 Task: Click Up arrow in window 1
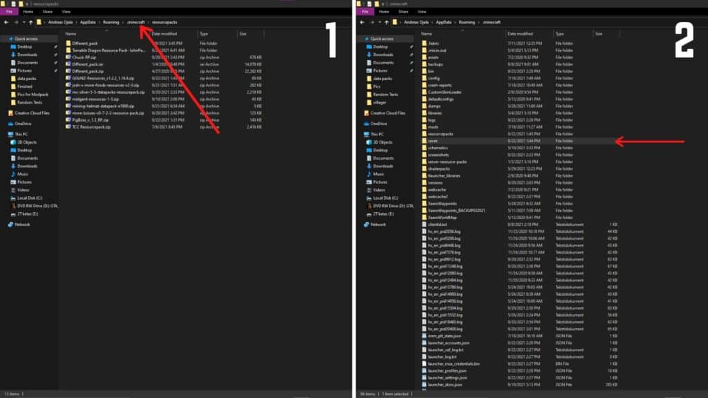[x=30, y=22]
